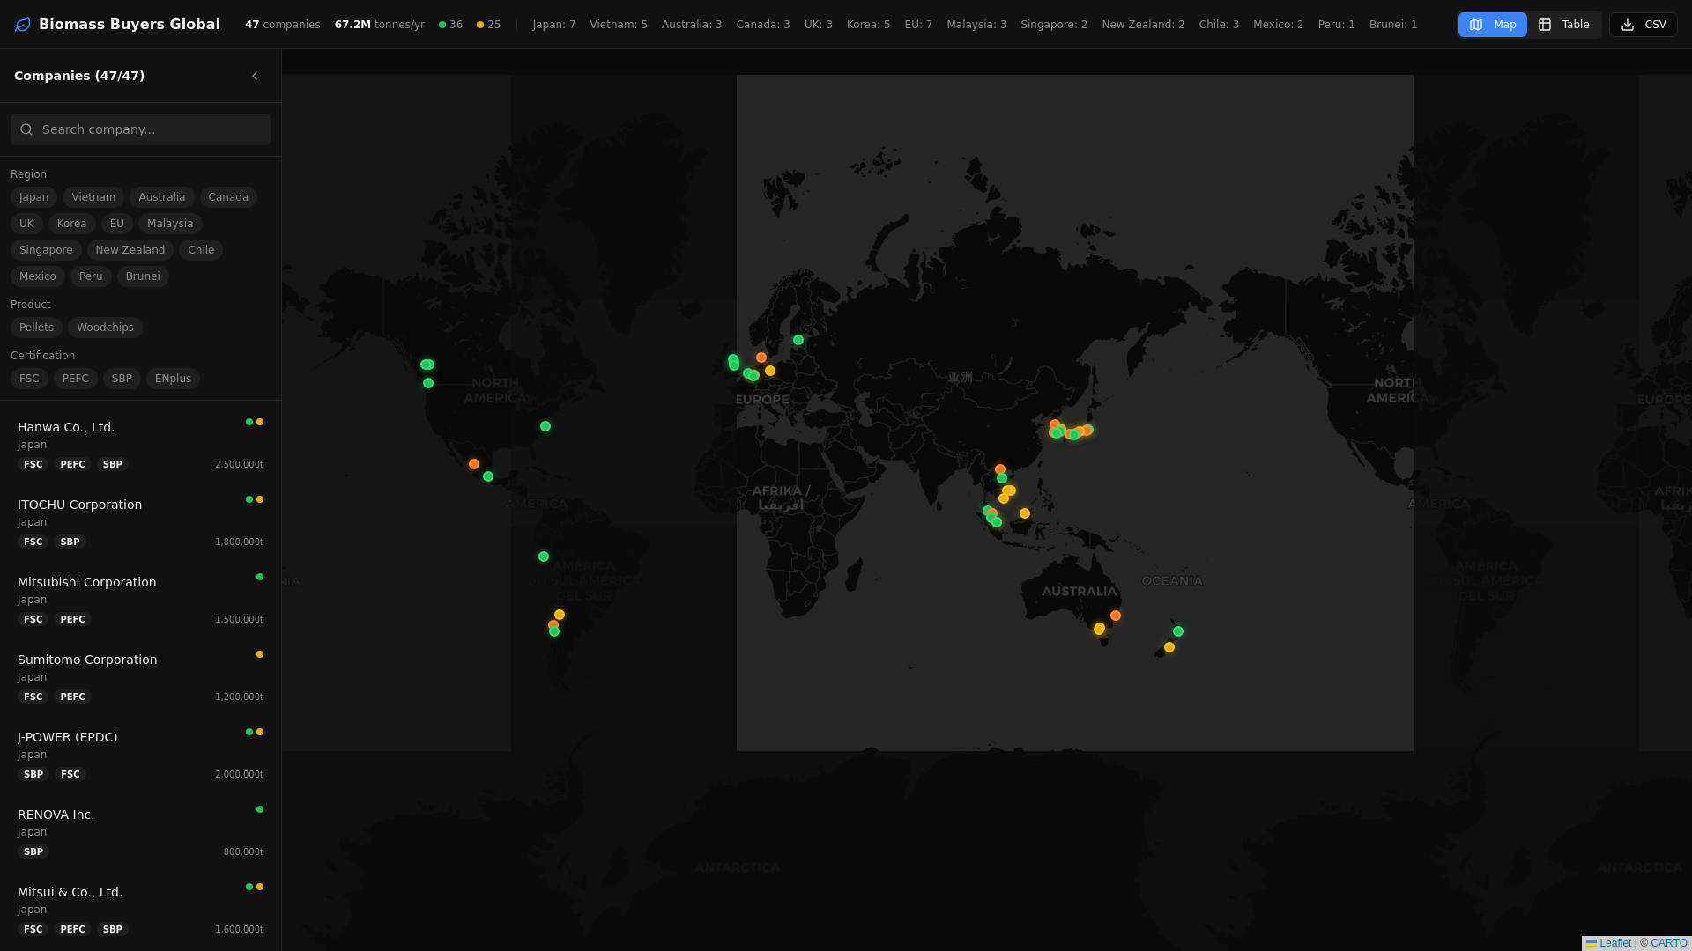Click 'Japan: 7' in header stats
Image resolution: width=1692 pixels, height=951 pixels.
click(554, 25)
